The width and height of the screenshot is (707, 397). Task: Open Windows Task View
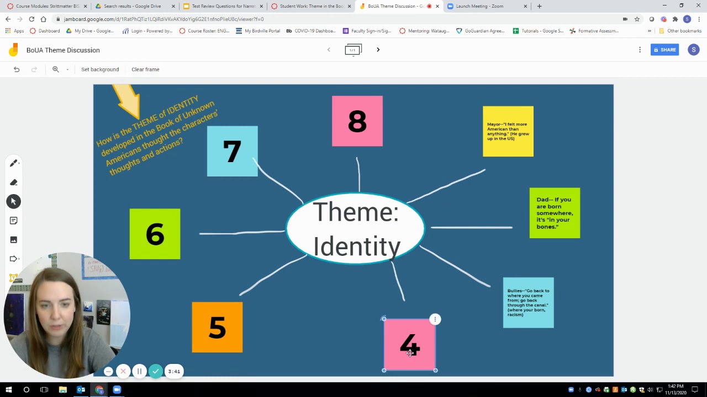[x=44, y=390]
